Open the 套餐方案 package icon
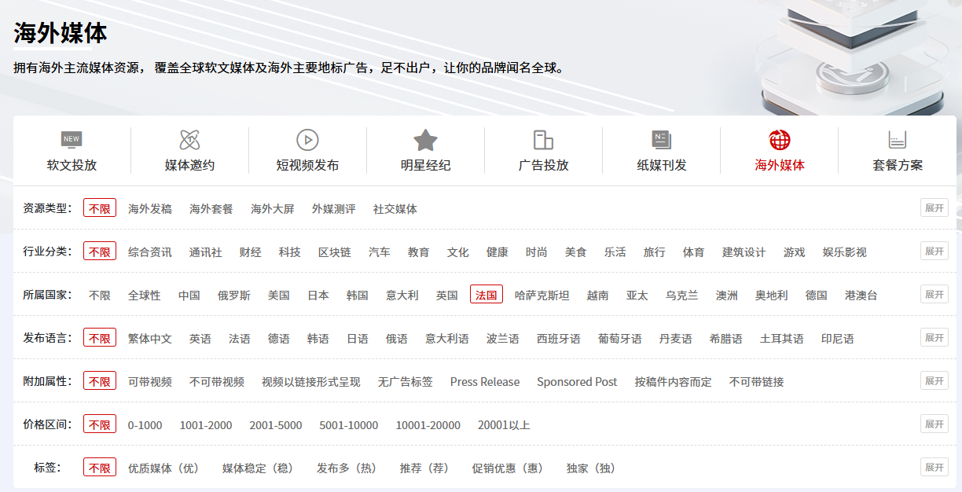This screenshot has width=962, height=492. [898, 140]
